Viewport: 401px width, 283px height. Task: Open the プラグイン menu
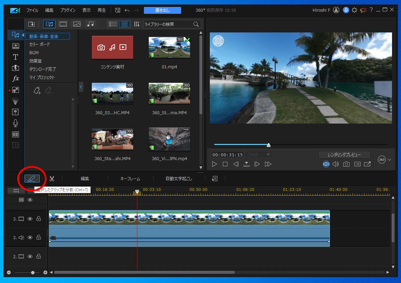pyautogui.click(x=68, y=10)
